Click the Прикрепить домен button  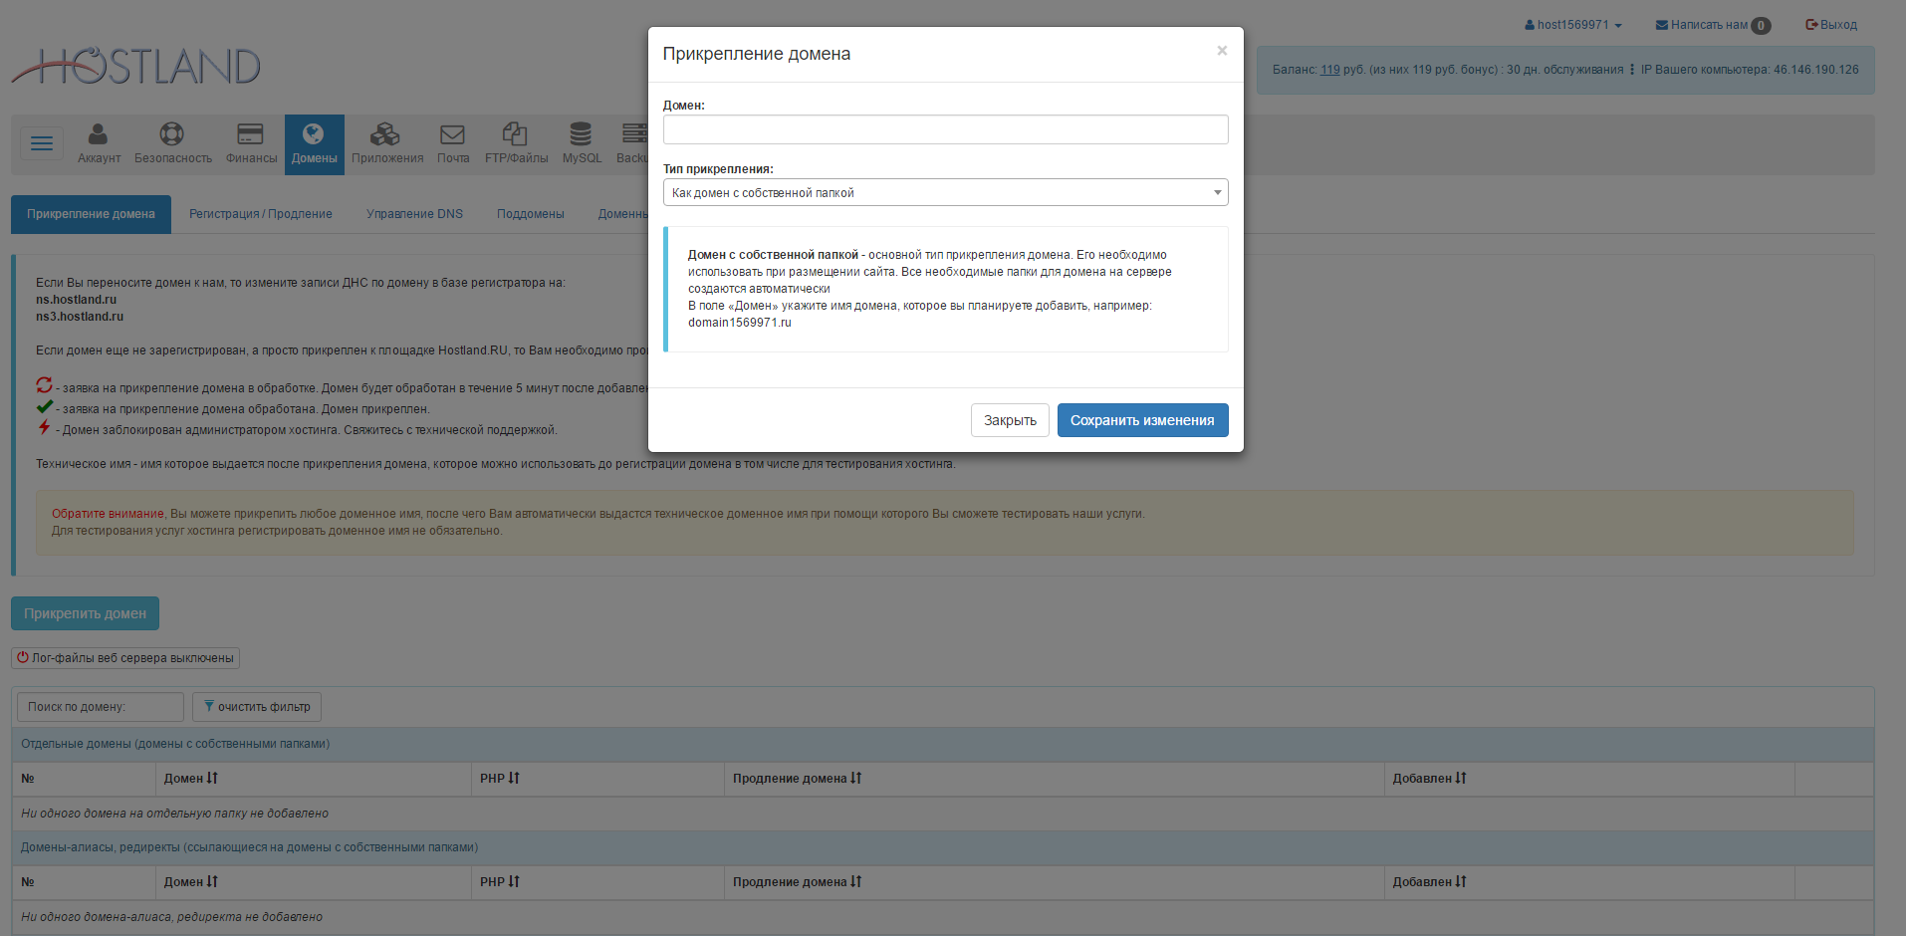pos(85,613)
